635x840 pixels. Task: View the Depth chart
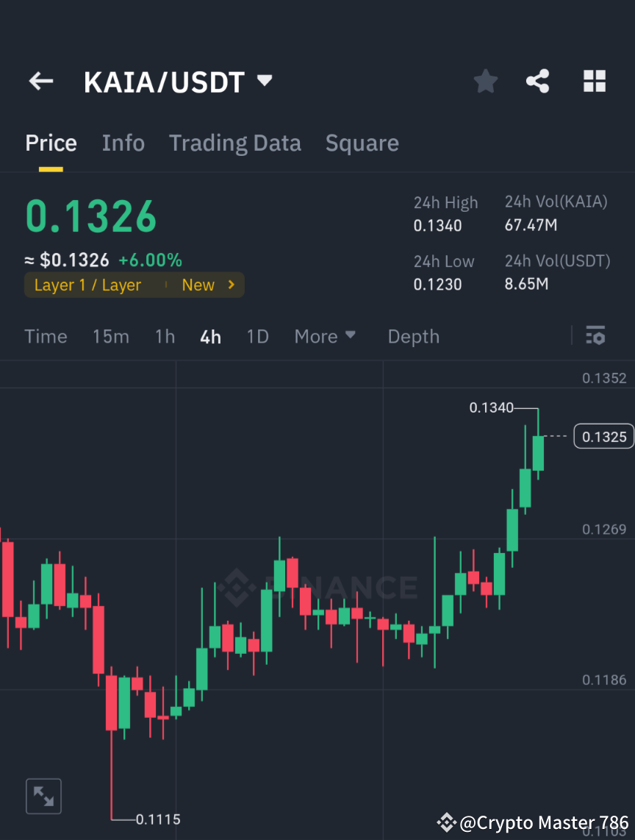click(x=413, y=336)
